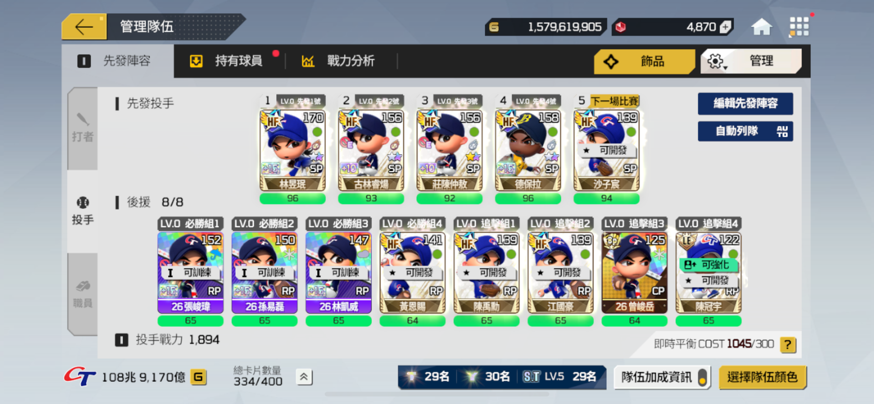
Task: Switch to the 戰力分析 tab
Action: click(x=338, y=61)
